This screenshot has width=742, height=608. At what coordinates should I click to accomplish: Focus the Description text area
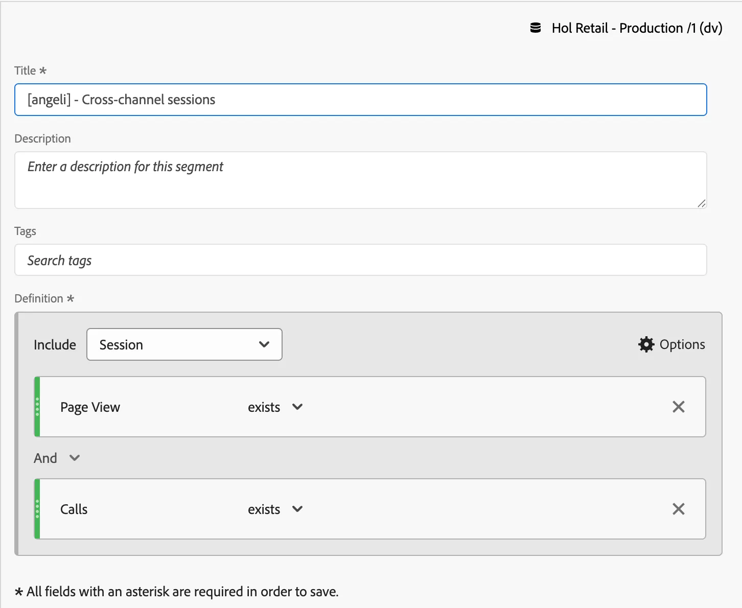click(x=361, y=180)
